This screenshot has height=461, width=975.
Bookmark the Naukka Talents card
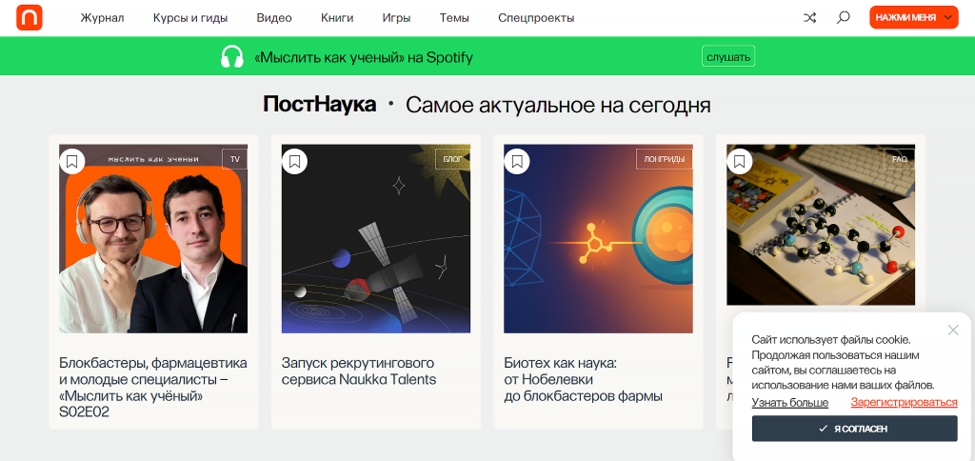point(295,161)
